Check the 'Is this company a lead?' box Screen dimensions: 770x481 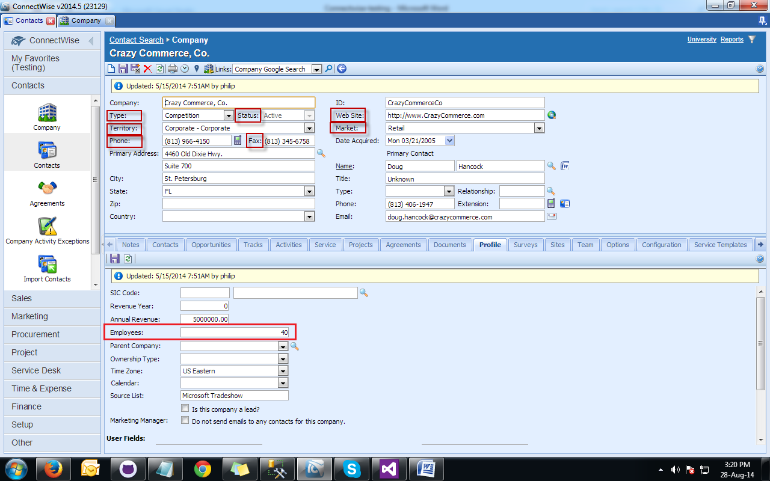click(185, 409)
